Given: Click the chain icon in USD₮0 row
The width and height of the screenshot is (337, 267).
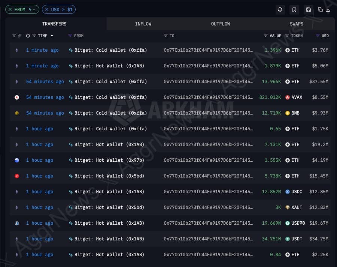Looking at the screenshot, I should (x=17, y=223).
